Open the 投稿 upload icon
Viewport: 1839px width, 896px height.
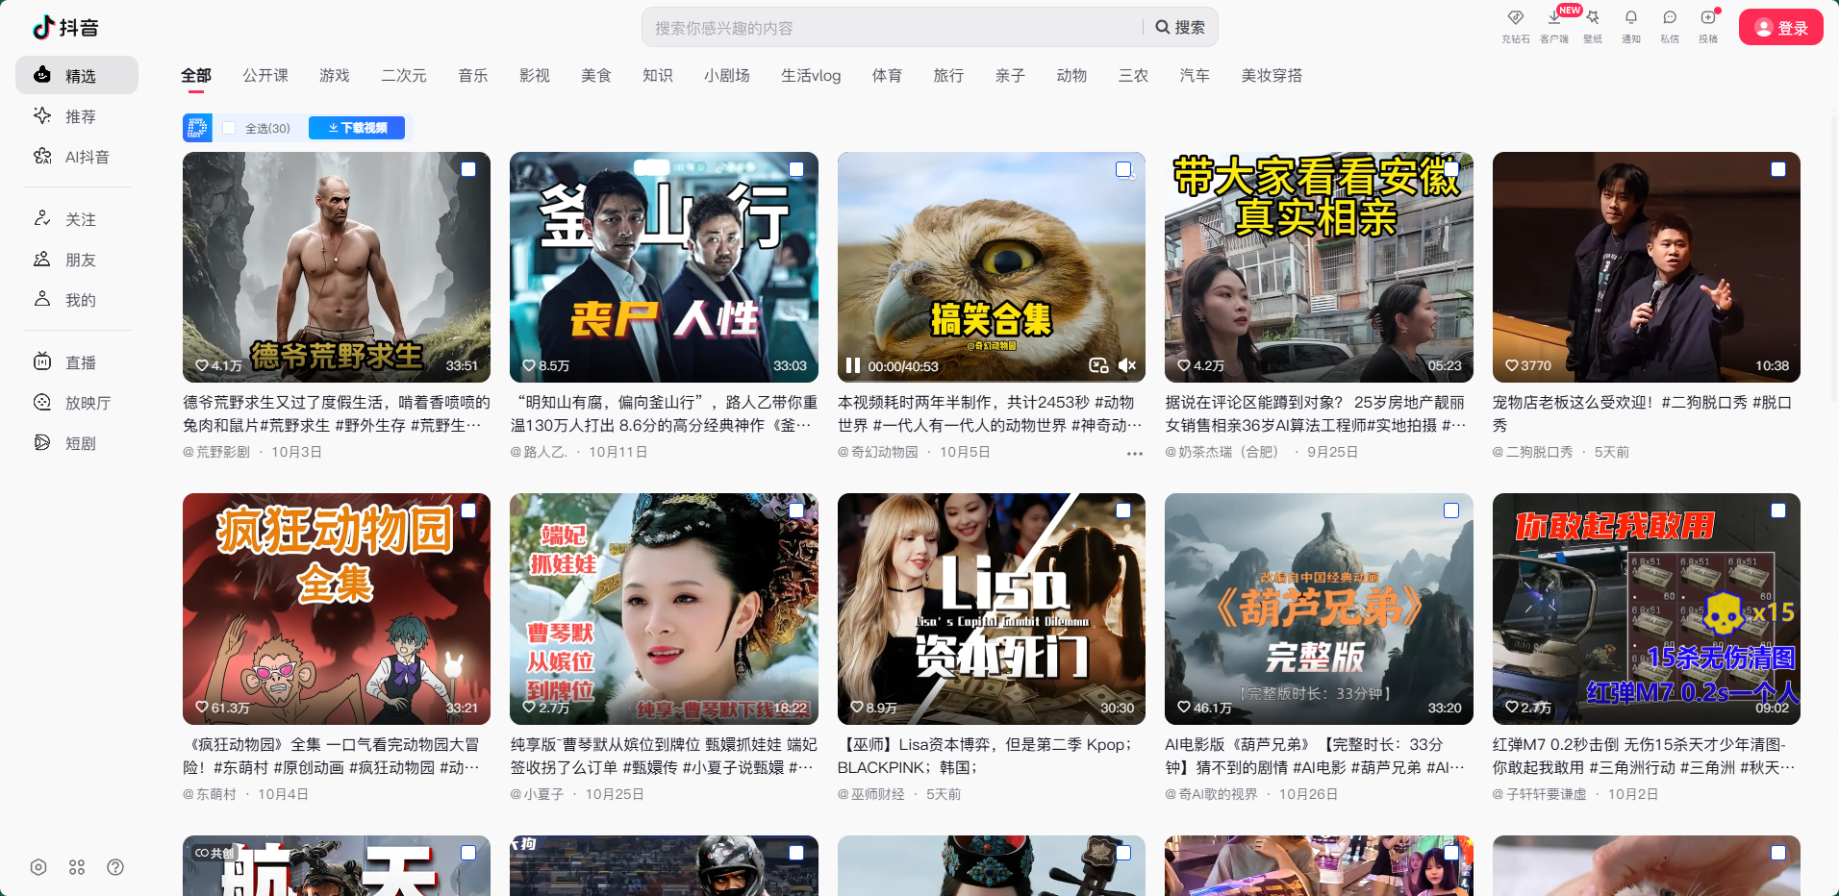(1707, 18)
